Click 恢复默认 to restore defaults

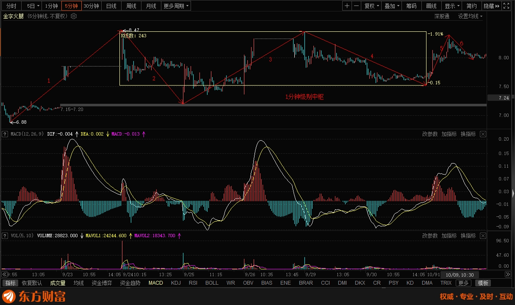tap(32, 283)
